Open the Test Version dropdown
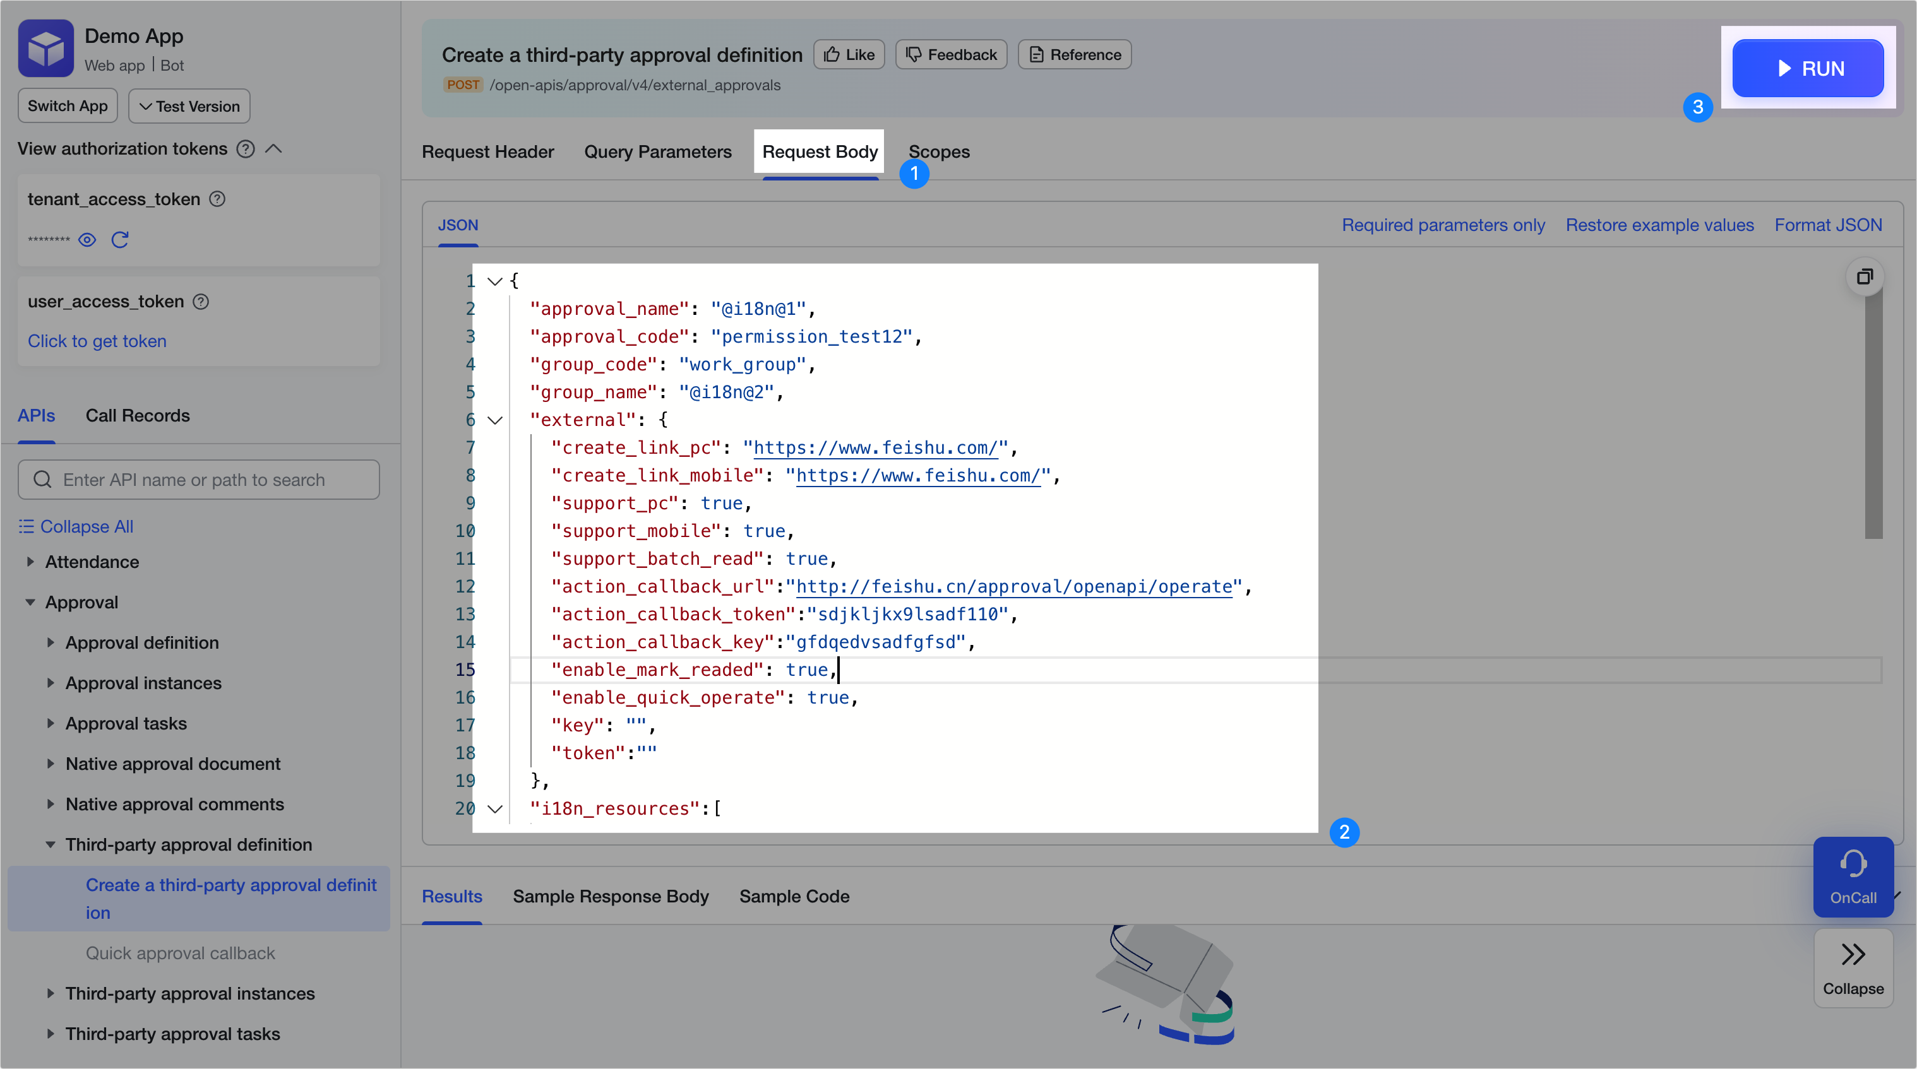 pos(189,107)
